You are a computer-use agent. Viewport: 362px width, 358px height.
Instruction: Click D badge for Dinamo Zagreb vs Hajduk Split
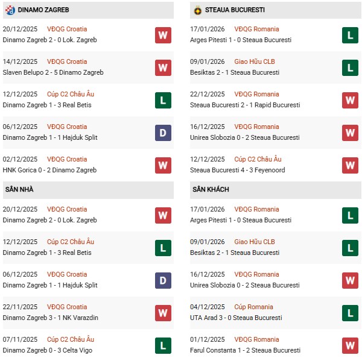coord(163,133)
